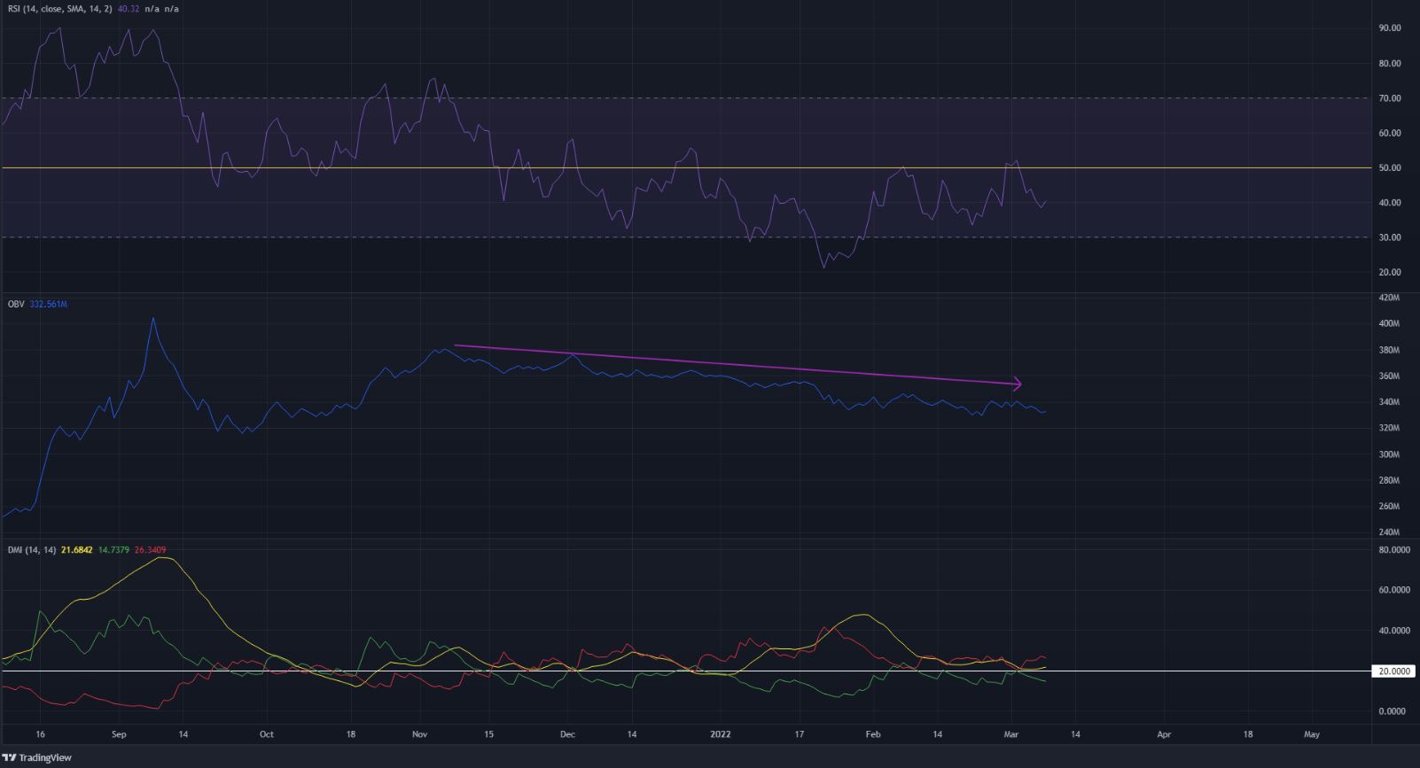Click the 70.00 RSI axis label
The image size is (1420, 768).
click(1390, 98)
